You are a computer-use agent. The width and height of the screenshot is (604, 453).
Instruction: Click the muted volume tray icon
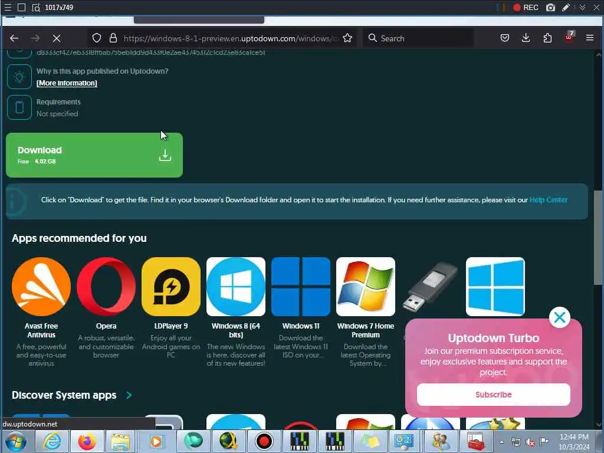click(530, 442)
